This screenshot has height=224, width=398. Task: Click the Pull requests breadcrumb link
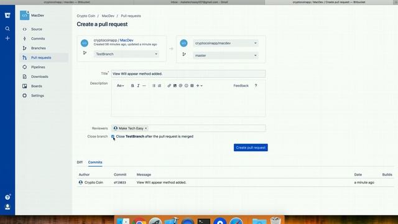point(131,16)
